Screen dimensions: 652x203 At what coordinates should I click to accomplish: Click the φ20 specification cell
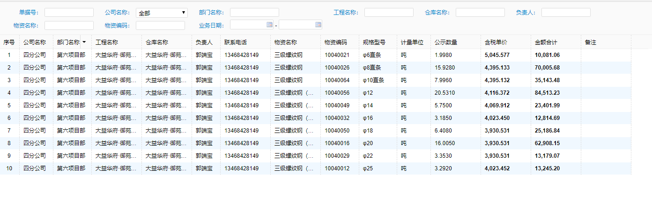point(378,143)
